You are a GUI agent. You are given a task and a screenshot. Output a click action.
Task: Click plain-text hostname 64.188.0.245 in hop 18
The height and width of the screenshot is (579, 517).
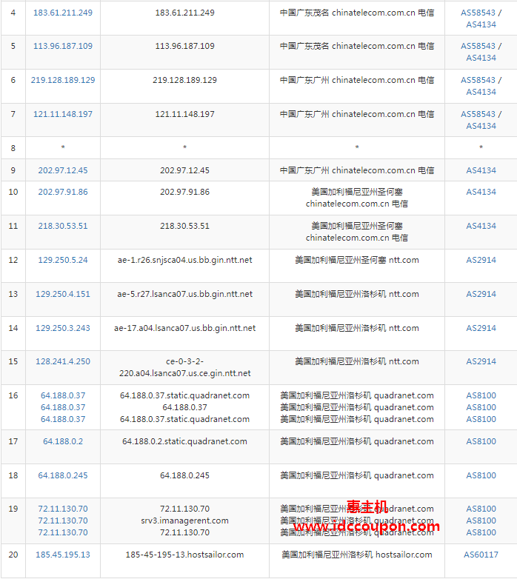[184, 475]
